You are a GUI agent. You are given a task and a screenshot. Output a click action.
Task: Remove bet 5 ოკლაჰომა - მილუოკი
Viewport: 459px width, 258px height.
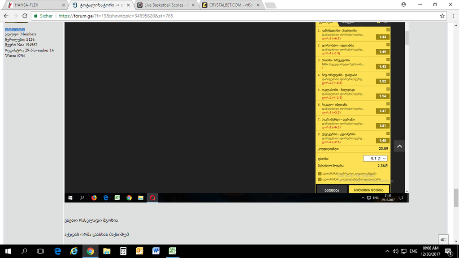388,89
